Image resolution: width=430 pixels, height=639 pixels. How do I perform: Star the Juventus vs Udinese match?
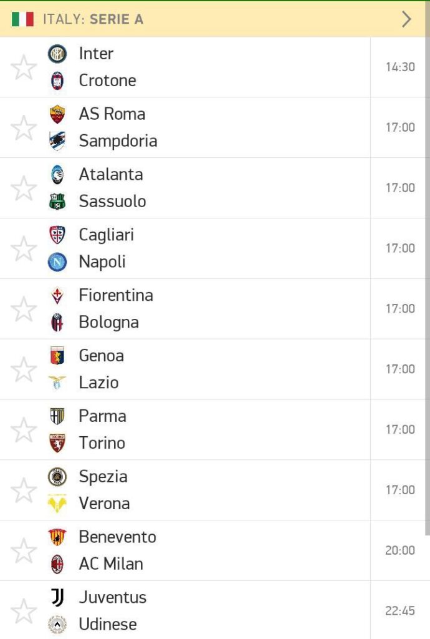pos(24,611)
